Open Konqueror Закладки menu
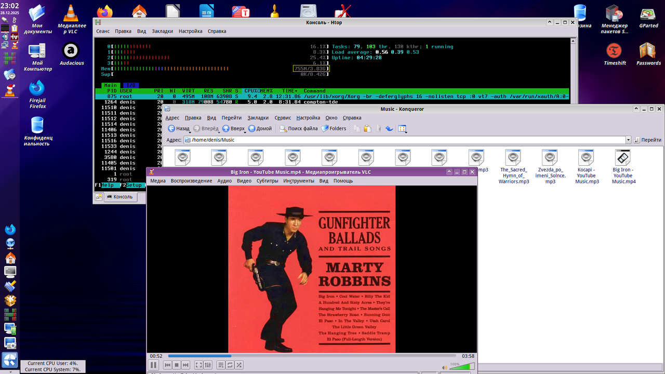 [x=258, y=118]
